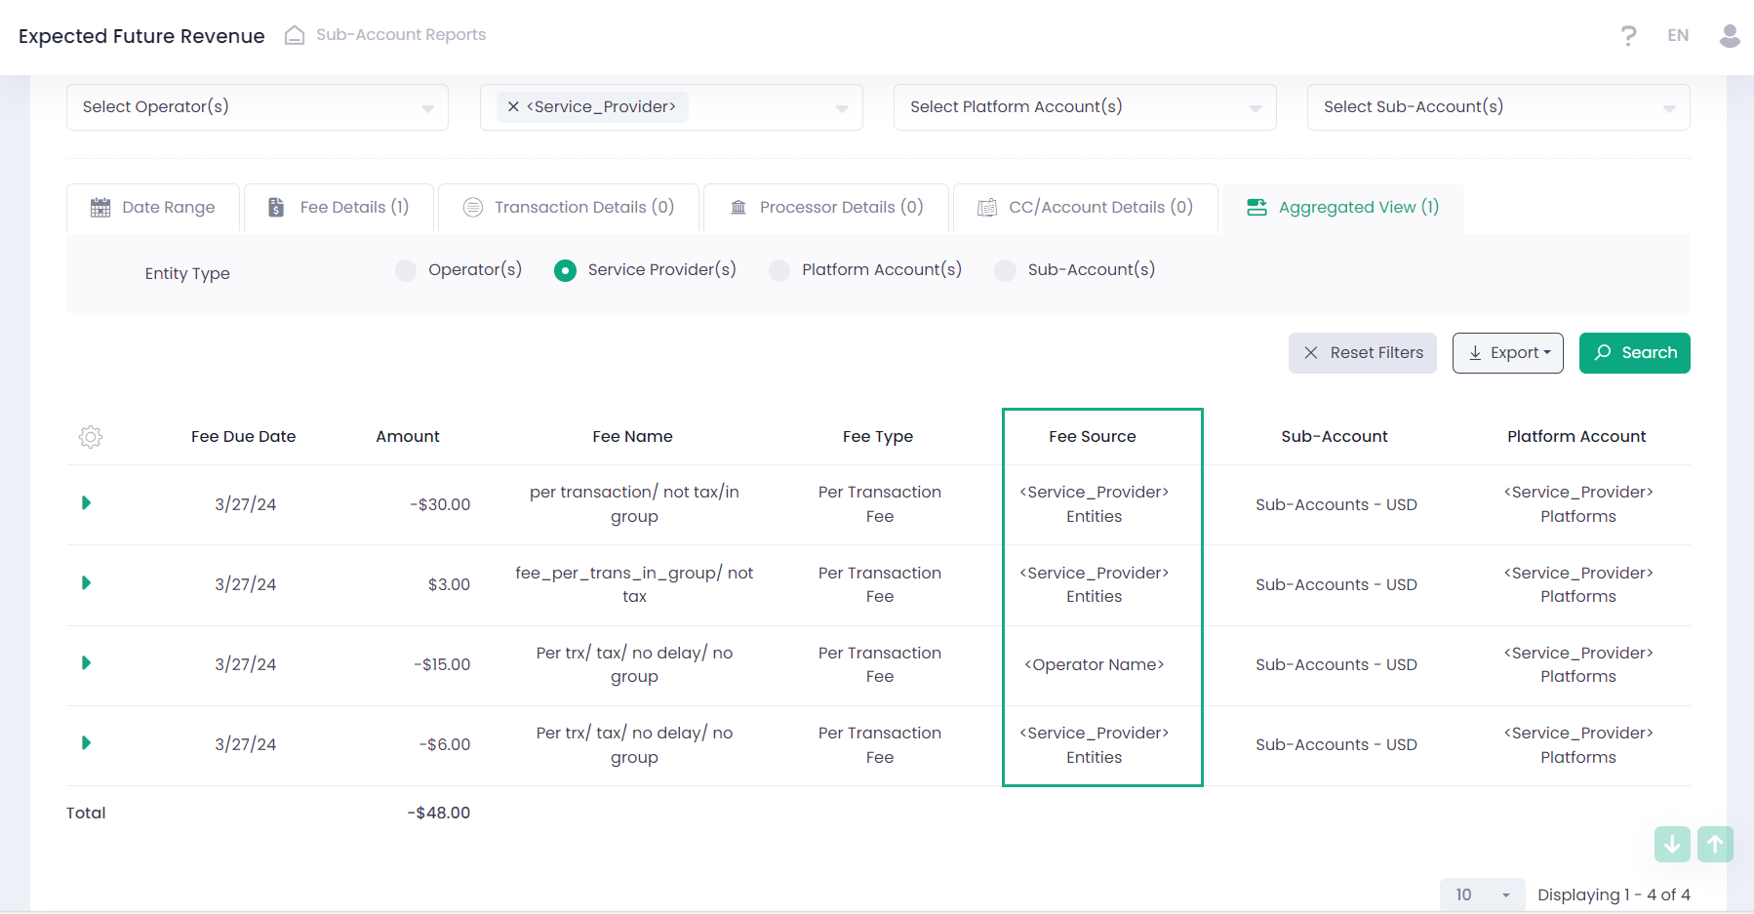This screenshot has height=914, width=1754.
Task: Open table column settings gear
Action: click(x=91, y=437)
